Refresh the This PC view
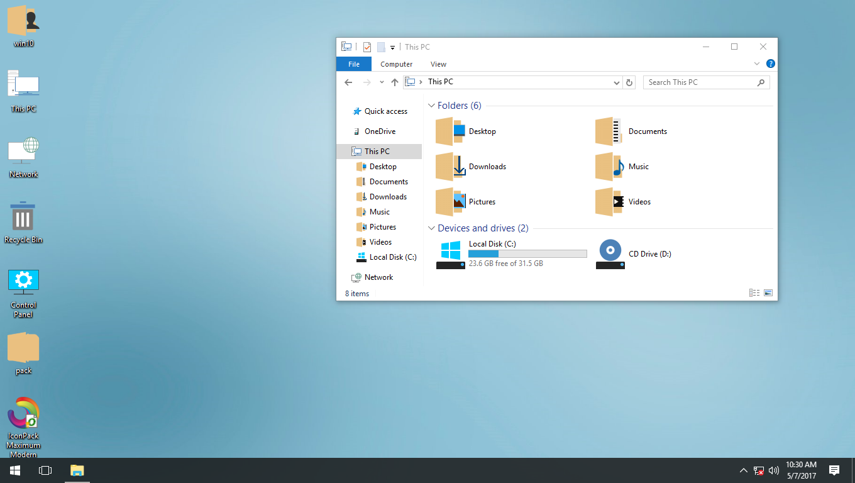Viewport: 855px width, 483px height. (x=629, y=82)
